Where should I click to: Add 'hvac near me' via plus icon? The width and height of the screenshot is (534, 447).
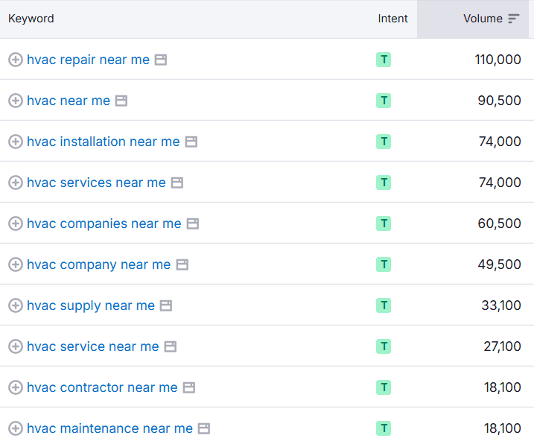[16, 101]
